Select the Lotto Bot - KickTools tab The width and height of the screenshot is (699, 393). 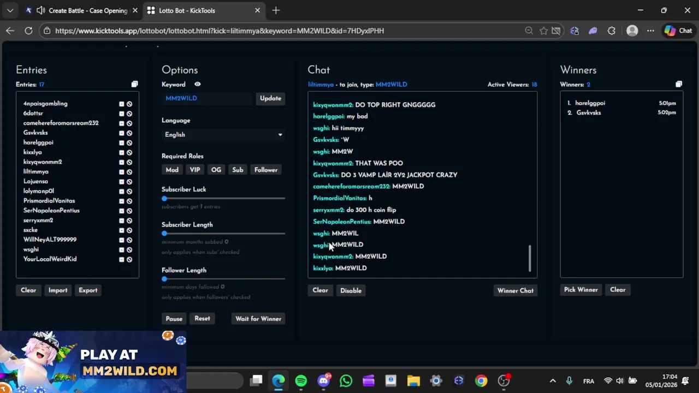[x=203, y=10]
